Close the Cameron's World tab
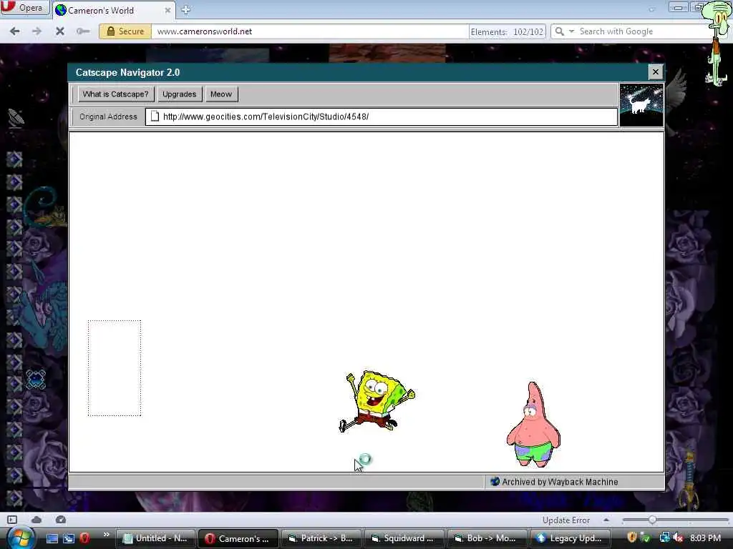Image resolution: width=733 pixels, height=549 pixels. (x=168, y=10)
